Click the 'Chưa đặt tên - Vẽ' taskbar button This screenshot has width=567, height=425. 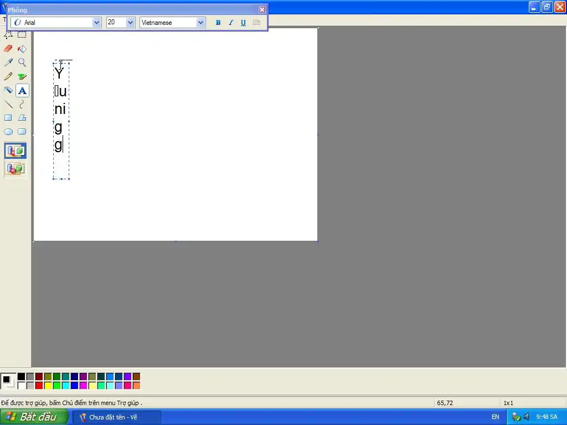[116, 417]
